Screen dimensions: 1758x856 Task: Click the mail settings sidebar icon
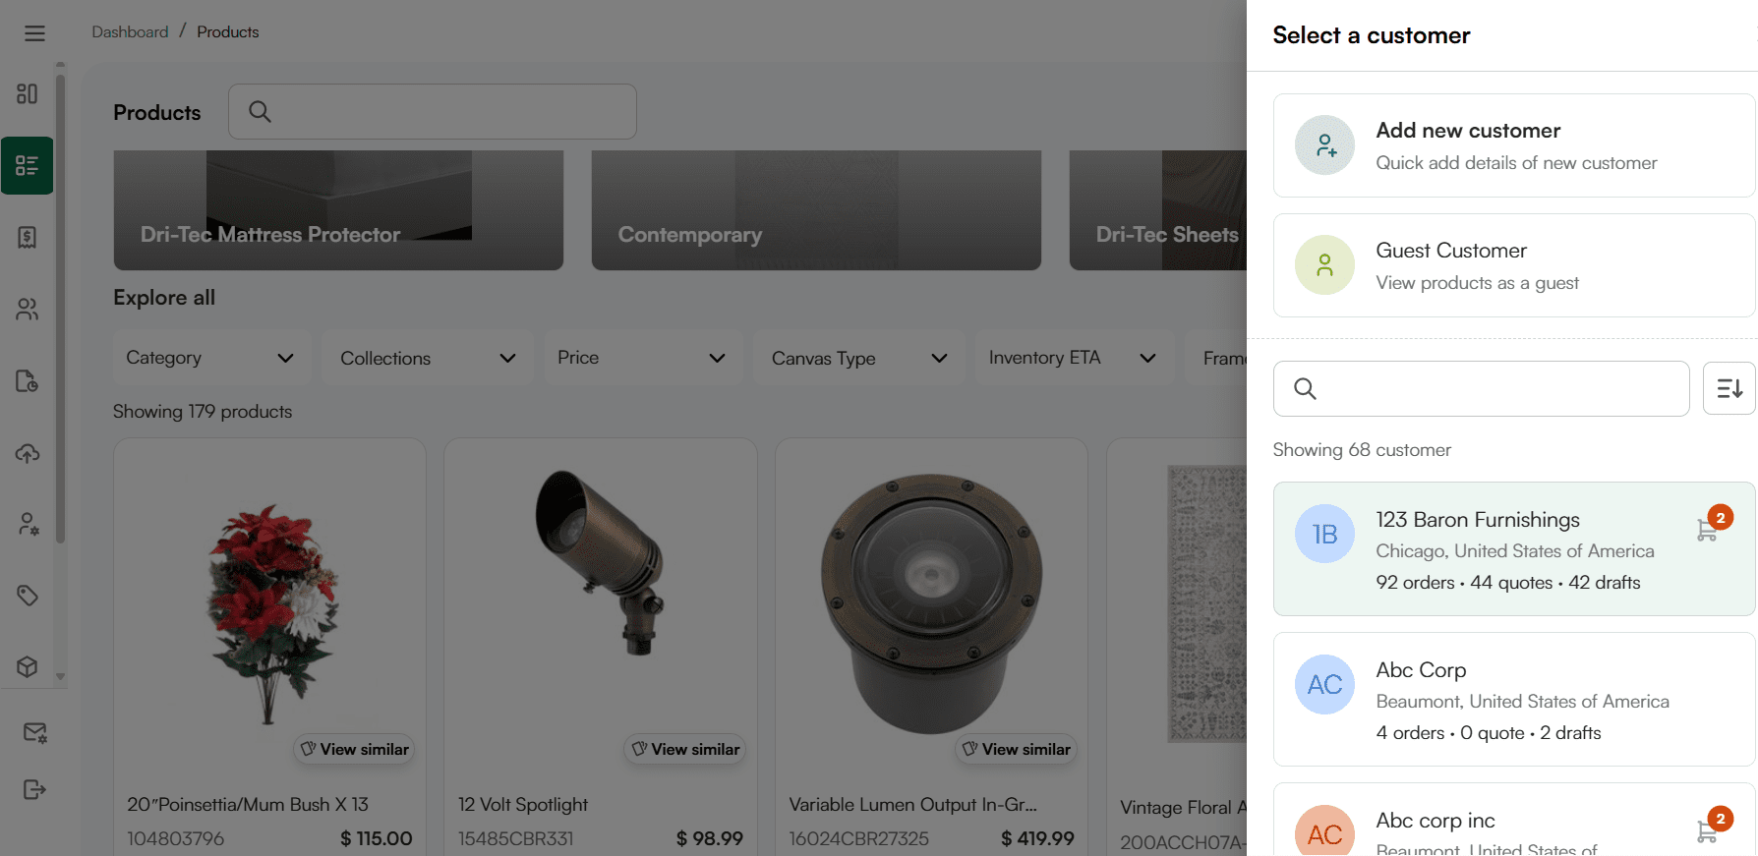tap(34, 733)
